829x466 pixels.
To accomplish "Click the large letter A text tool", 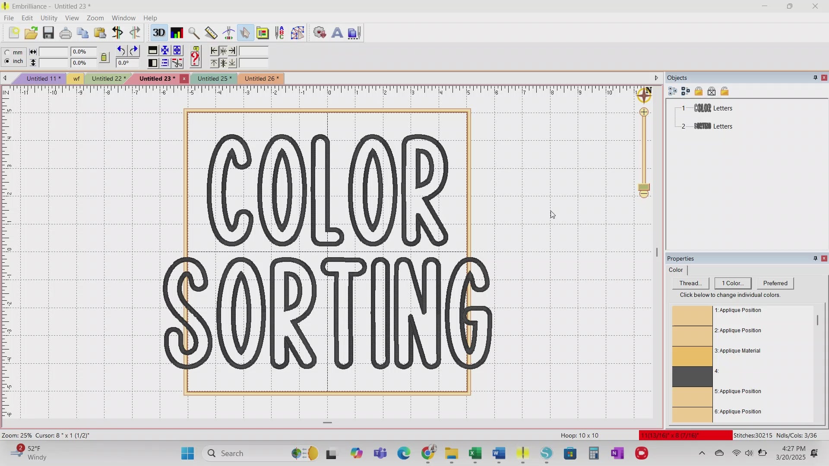I will pos(337,33).
